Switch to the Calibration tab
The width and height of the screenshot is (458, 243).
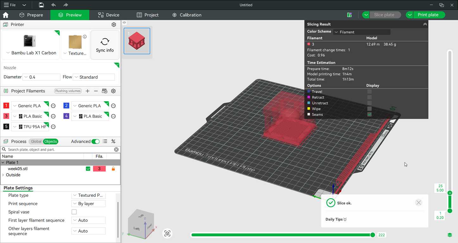187,15
